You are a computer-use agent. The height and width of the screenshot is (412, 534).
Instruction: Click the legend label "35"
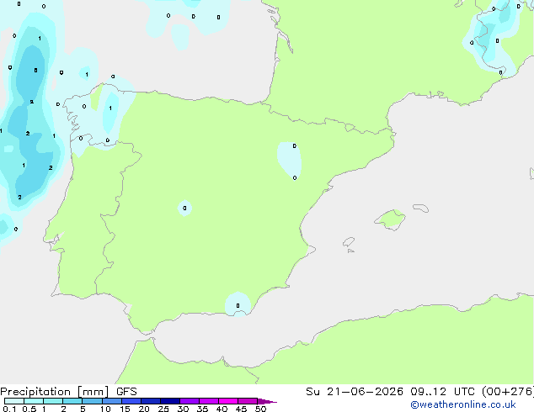click(202, 409)
